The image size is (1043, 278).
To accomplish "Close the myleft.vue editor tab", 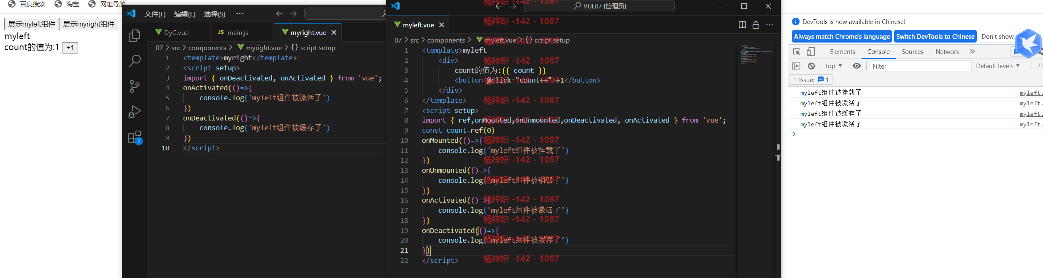I will (441, 25).
